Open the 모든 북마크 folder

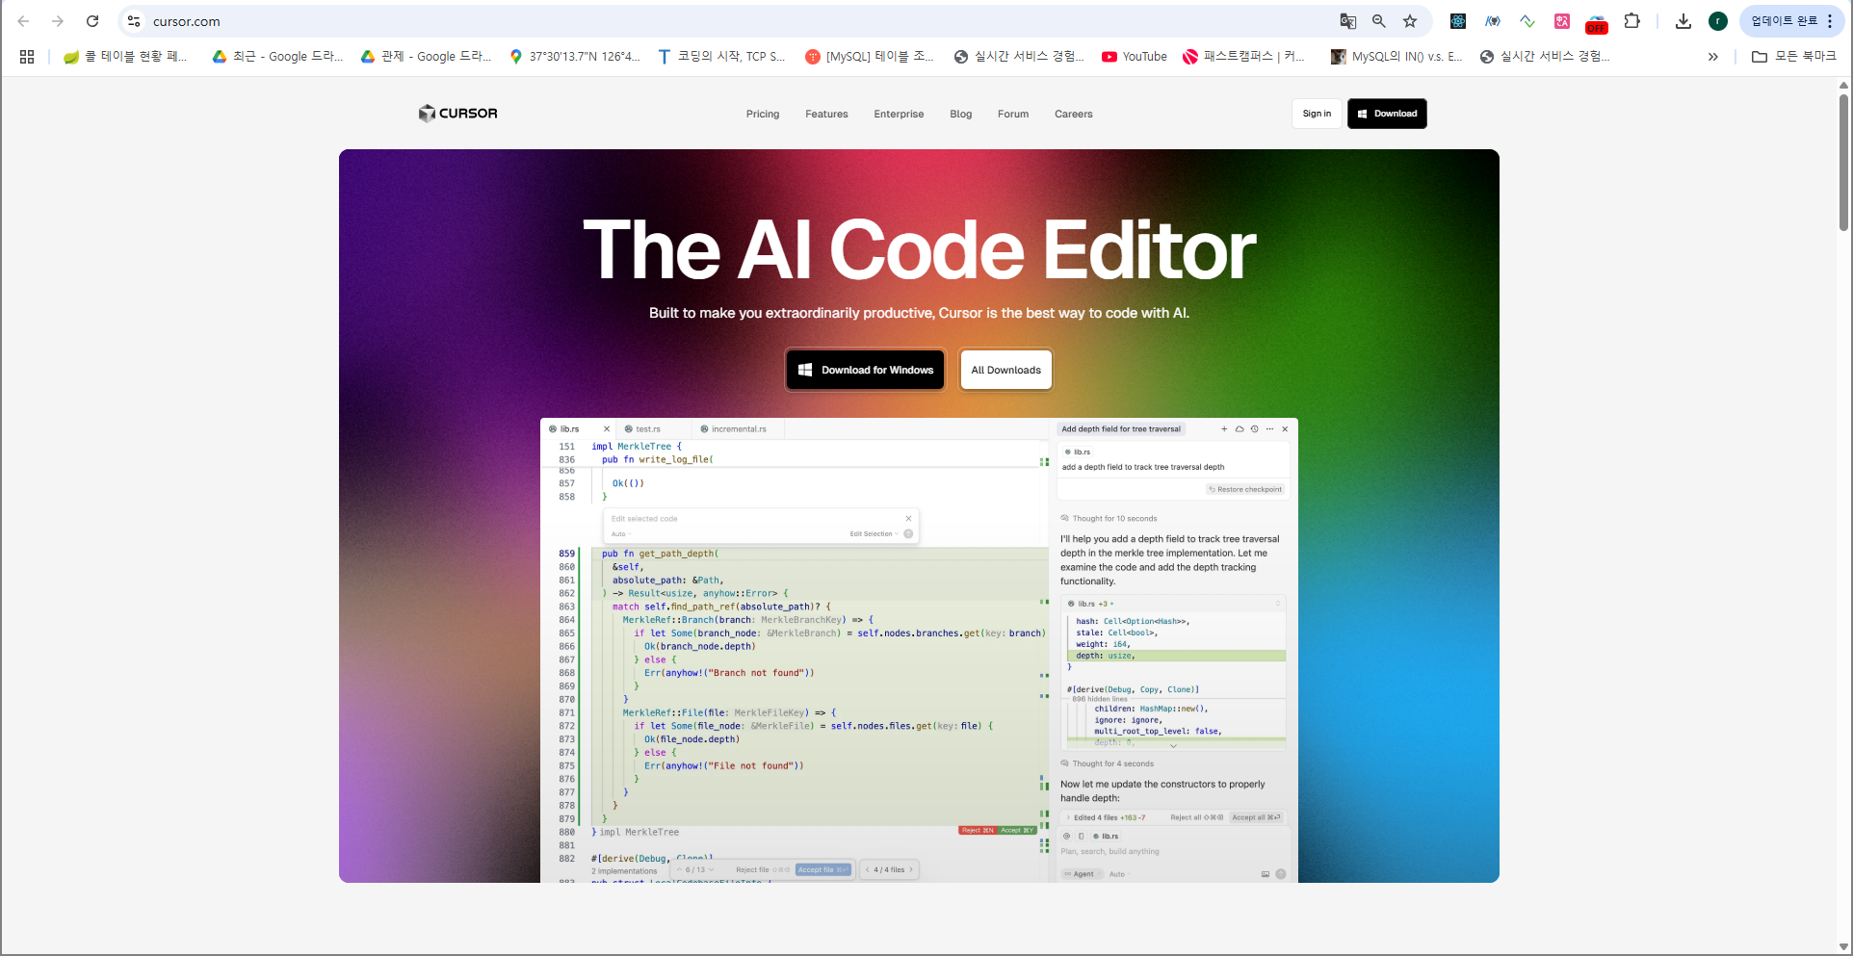click(x=1793, y=57)
